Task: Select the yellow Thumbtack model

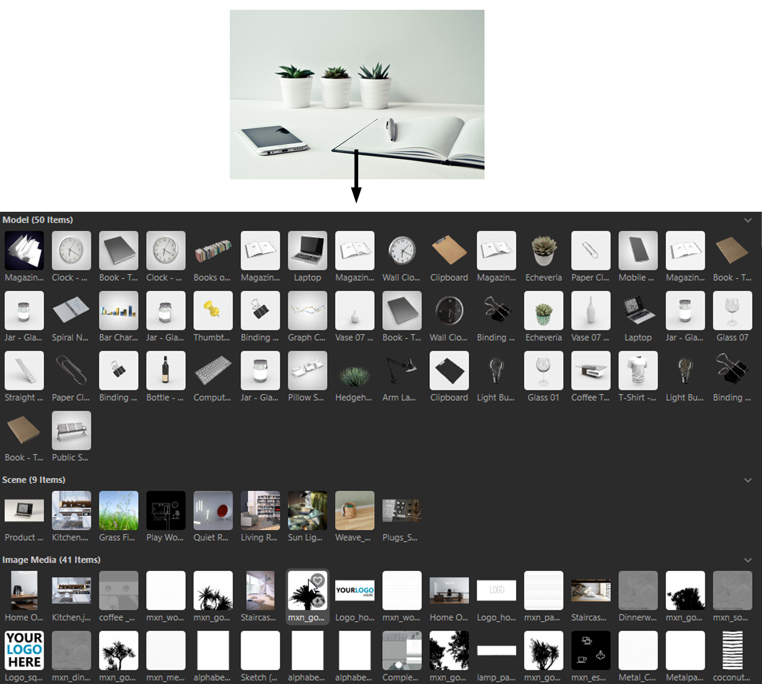Action: click(x=212, y=310)
